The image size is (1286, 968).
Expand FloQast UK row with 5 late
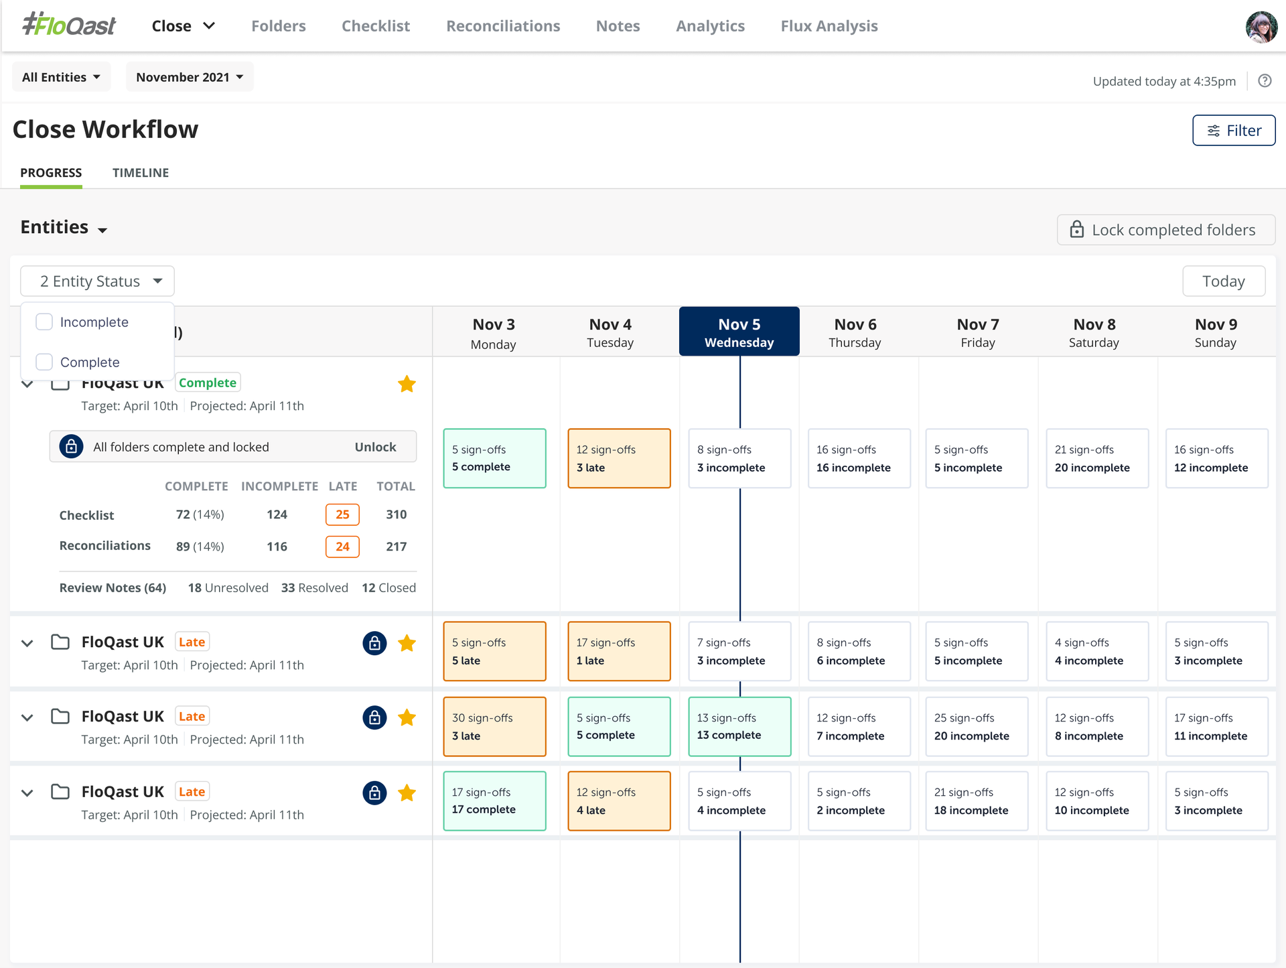(27, 643)
